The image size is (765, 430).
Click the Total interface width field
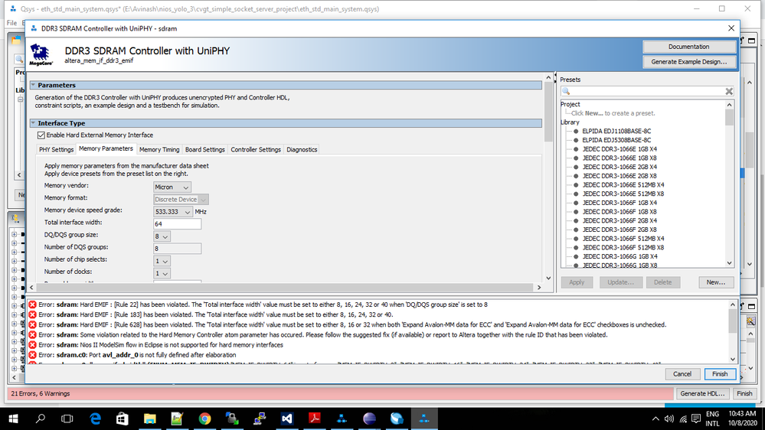tap(177, 223)
